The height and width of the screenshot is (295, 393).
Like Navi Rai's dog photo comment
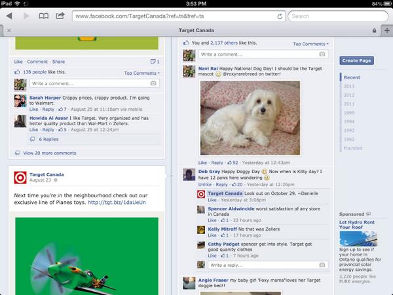pos(202,163)
